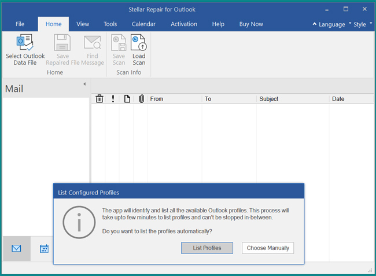Click the Mail pane heading
This screenshot has height=276, width=376.
14,89
